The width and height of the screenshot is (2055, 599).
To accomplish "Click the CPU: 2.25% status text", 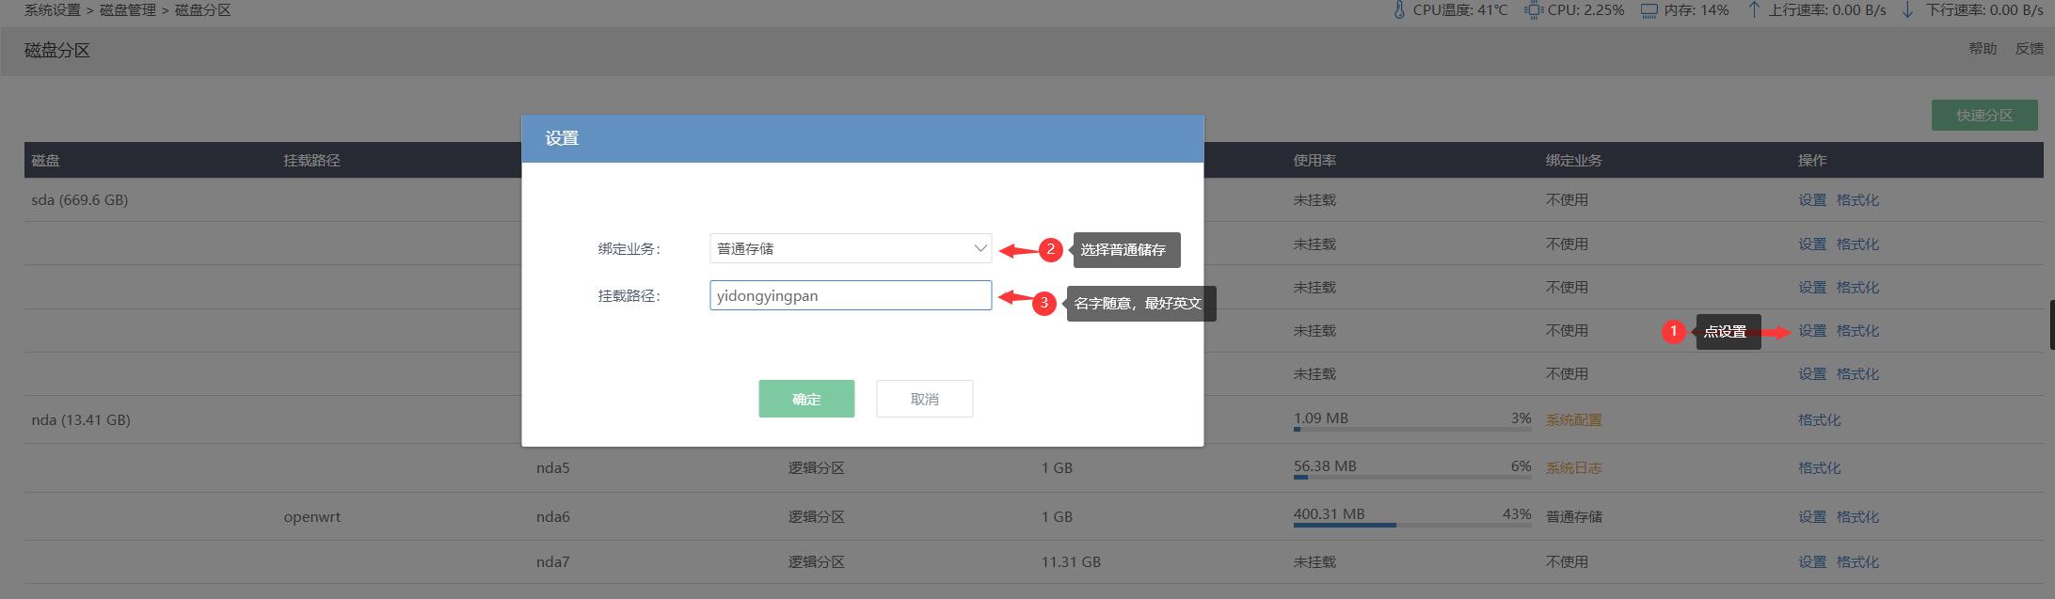I will coord(1586,10).
